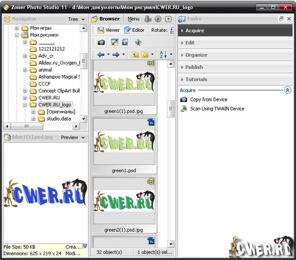Click the Tasks panel icon
Screen dimensions: 296x260
click(x=182, y=19)
